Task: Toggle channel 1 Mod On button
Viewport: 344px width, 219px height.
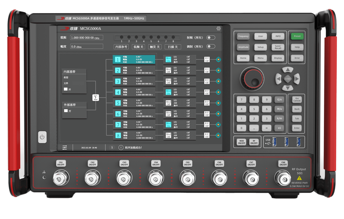Action: tap(168, 60)
